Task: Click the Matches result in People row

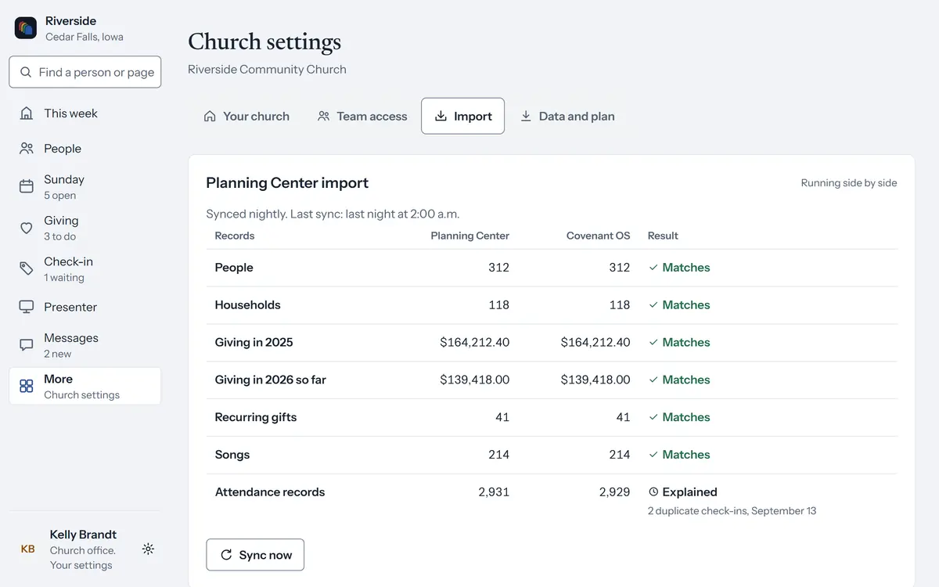Action: click(x=679, y=268)
